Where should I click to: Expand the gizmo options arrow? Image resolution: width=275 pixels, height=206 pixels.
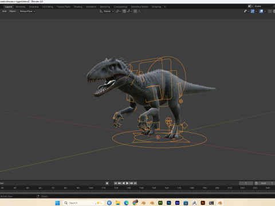point(256,11)
